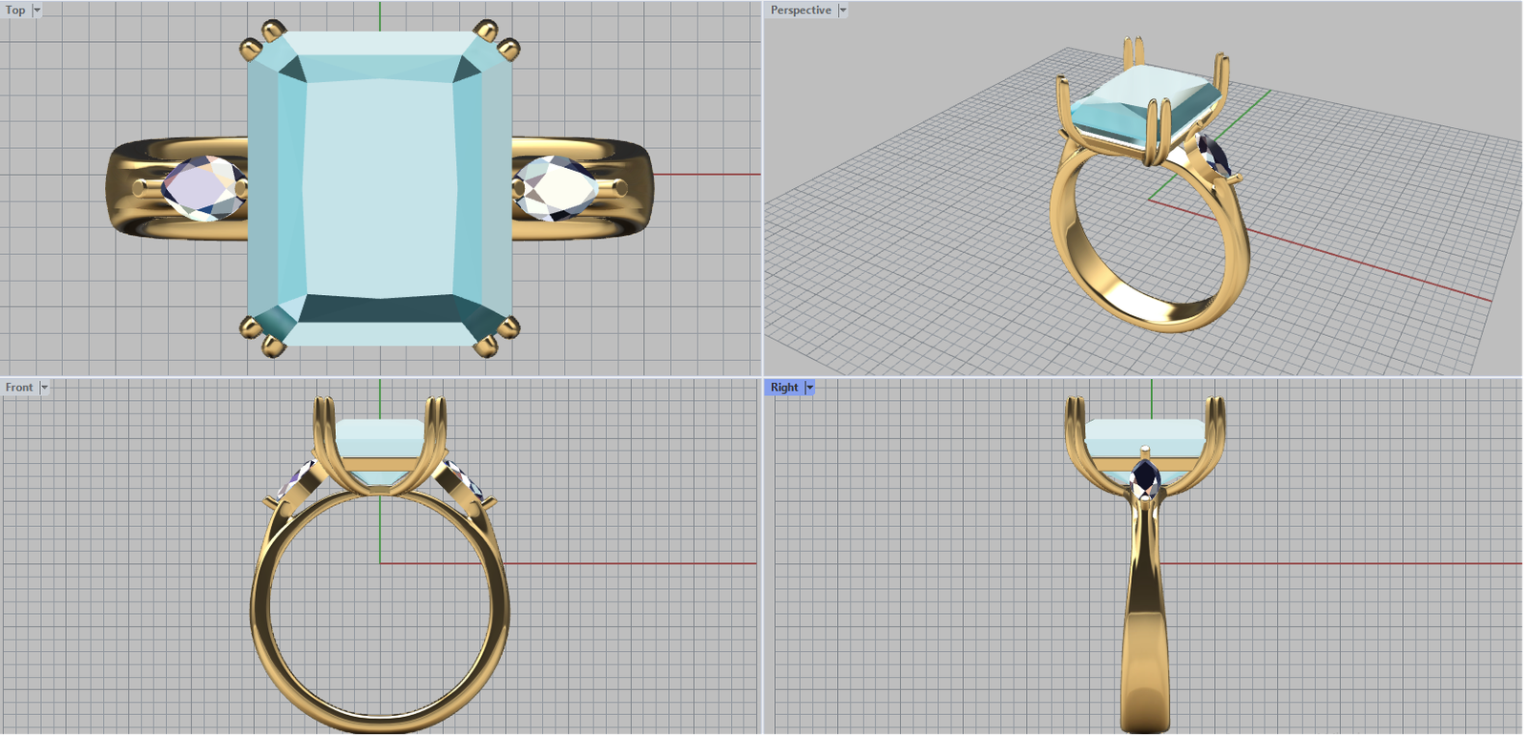Select the aqua center stone in Front view

click(x=380, y=439)
